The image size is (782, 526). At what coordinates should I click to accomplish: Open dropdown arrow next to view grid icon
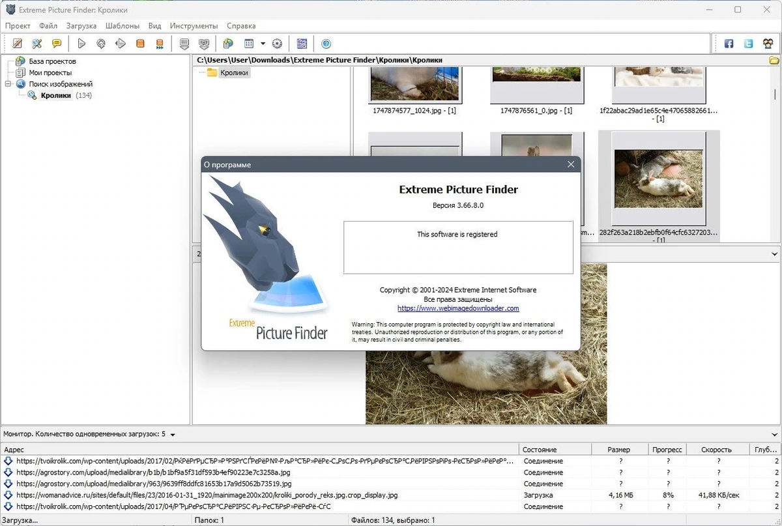pos(263,44)
